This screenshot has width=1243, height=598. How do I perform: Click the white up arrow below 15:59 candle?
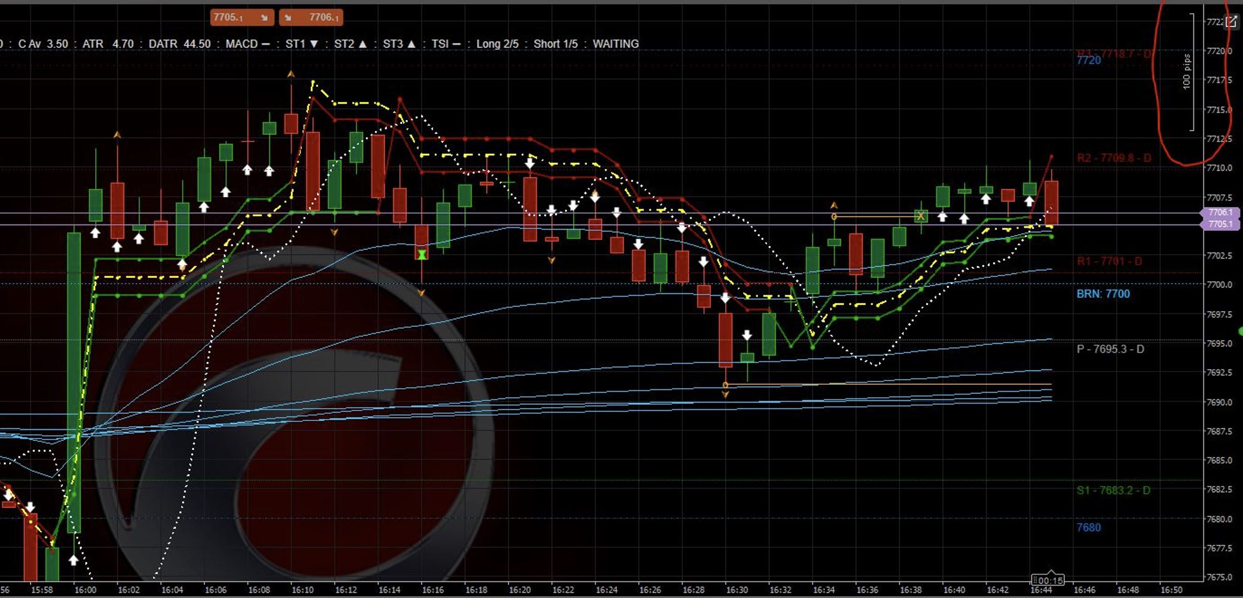pos(74,560)
